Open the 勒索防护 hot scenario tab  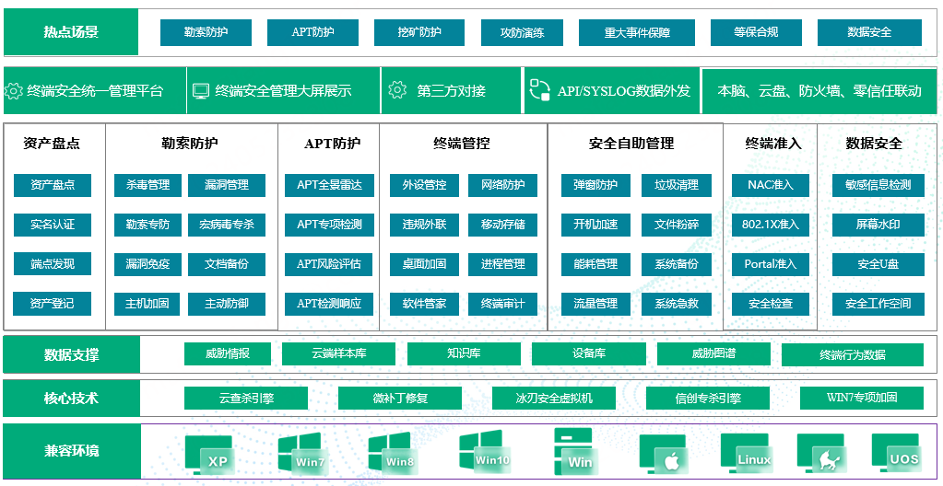[x=206, y=32]
